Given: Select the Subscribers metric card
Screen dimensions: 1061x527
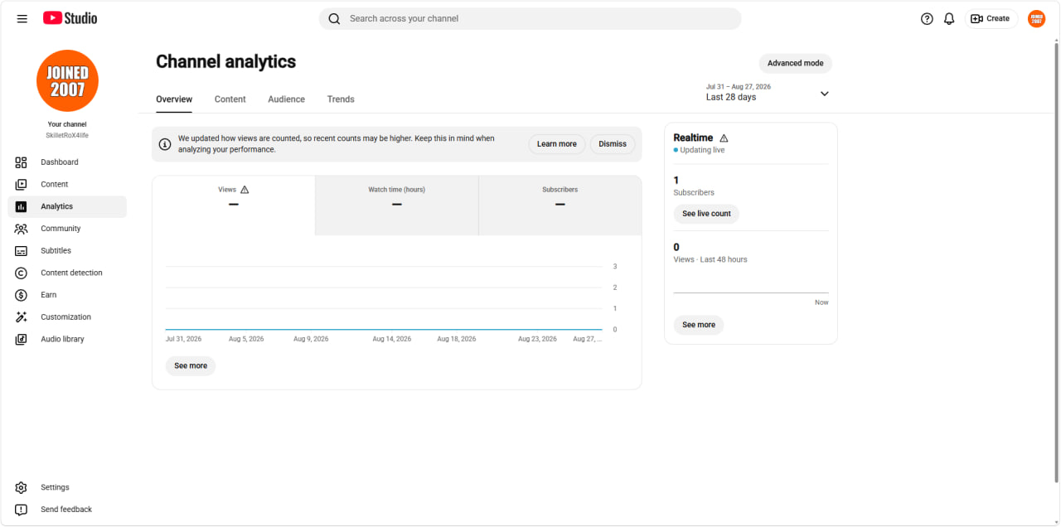Looking at the screenshot, I should click(560, 205).
